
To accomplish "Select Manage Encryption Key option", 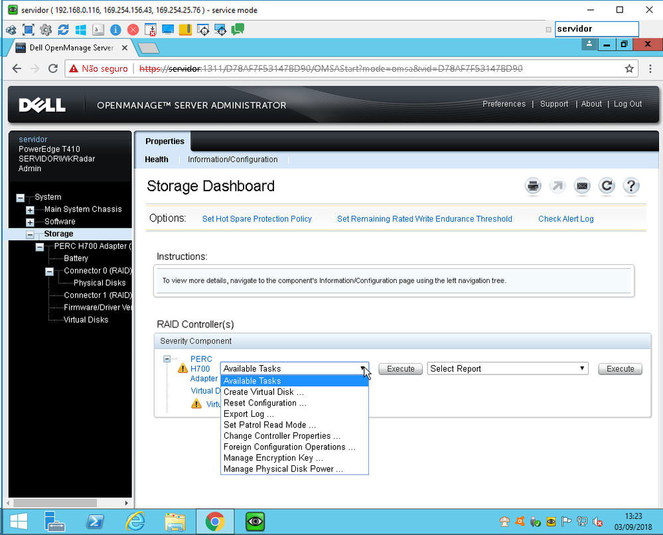I will [294, 458].
